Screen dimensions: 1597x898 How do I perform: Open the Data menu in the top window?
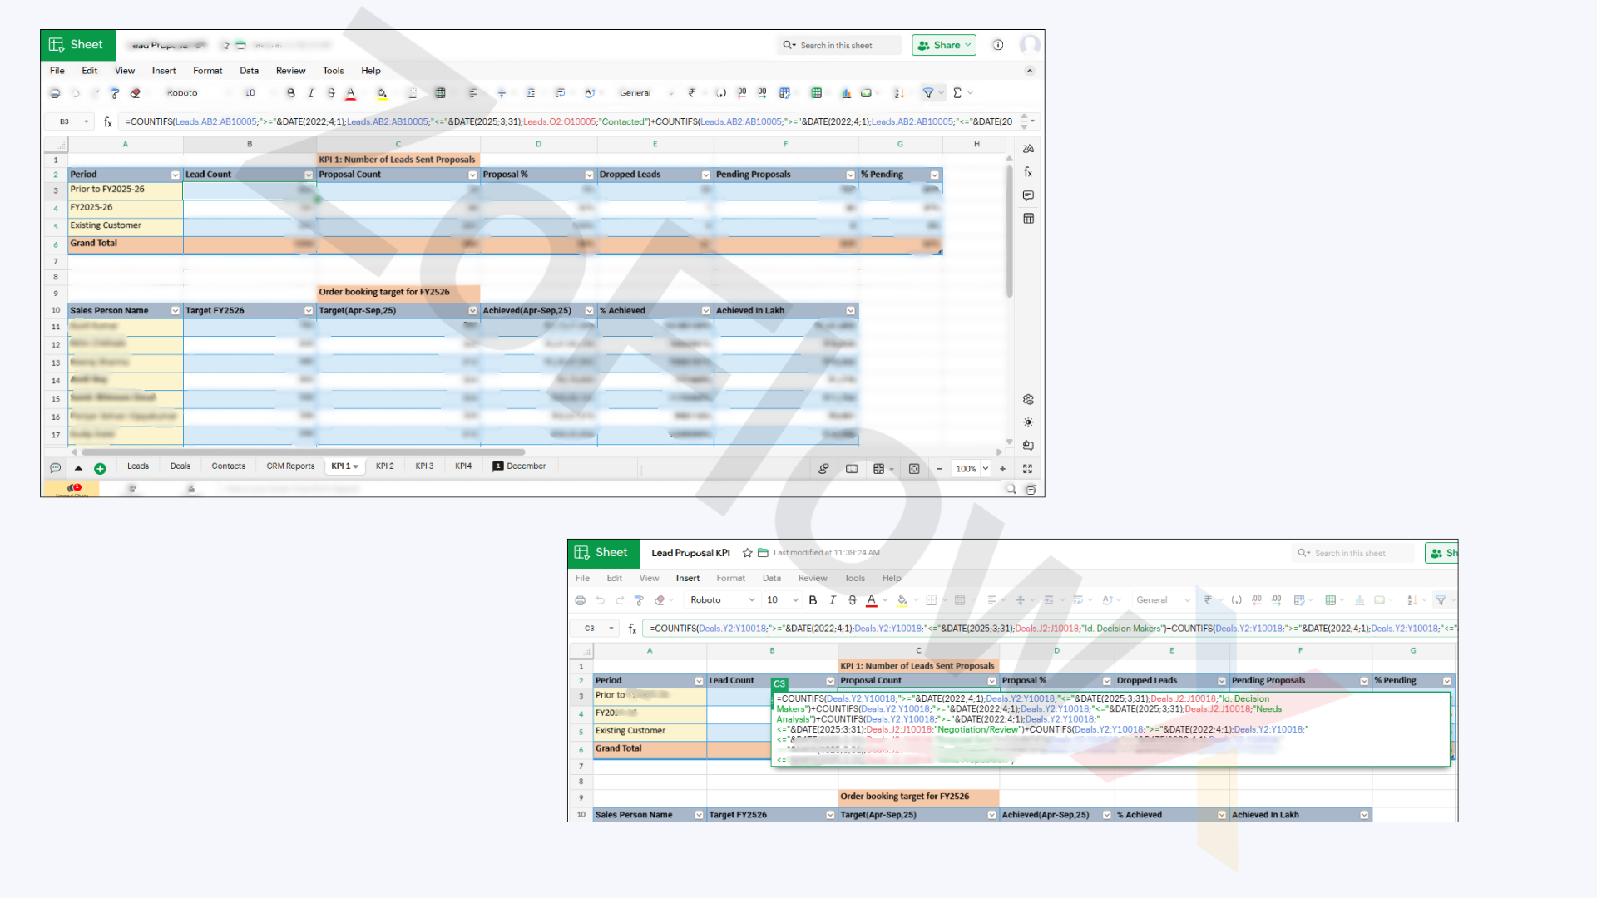250,71
